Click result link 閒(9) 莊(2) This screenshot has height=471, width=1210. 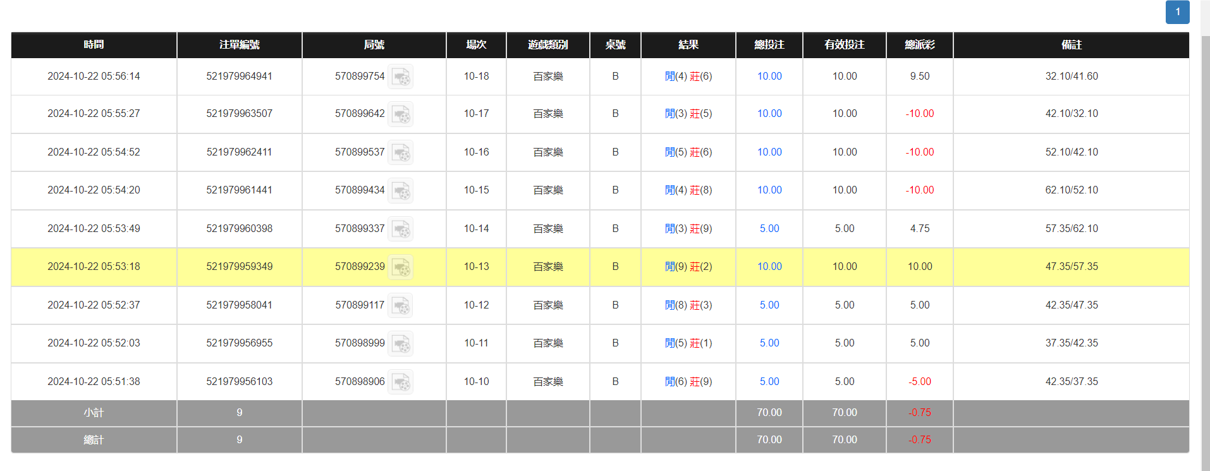click(688, 267)
